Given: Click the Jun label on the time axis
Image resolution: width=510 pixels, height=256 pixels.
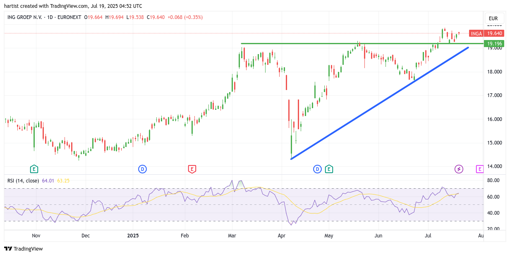Looking at the screenshot, I should point(378,236).
